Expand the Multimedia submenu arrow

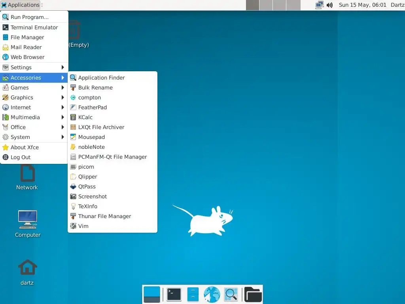coord(62,117)
